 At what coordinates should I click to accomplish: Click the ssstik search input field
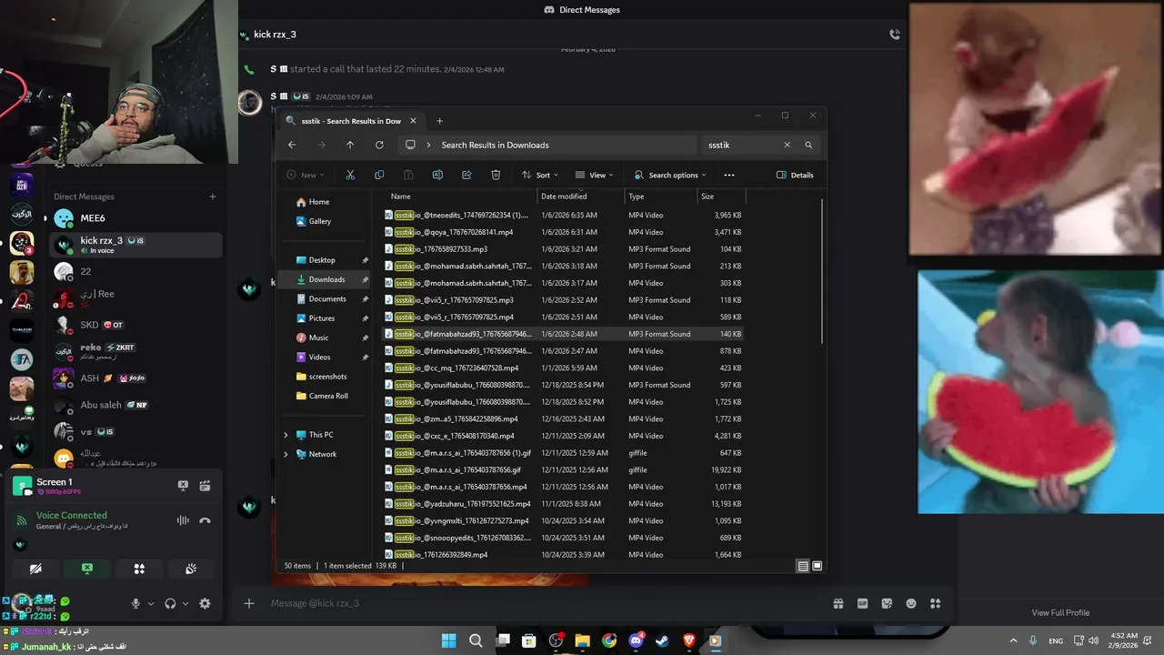pos(741,145)
